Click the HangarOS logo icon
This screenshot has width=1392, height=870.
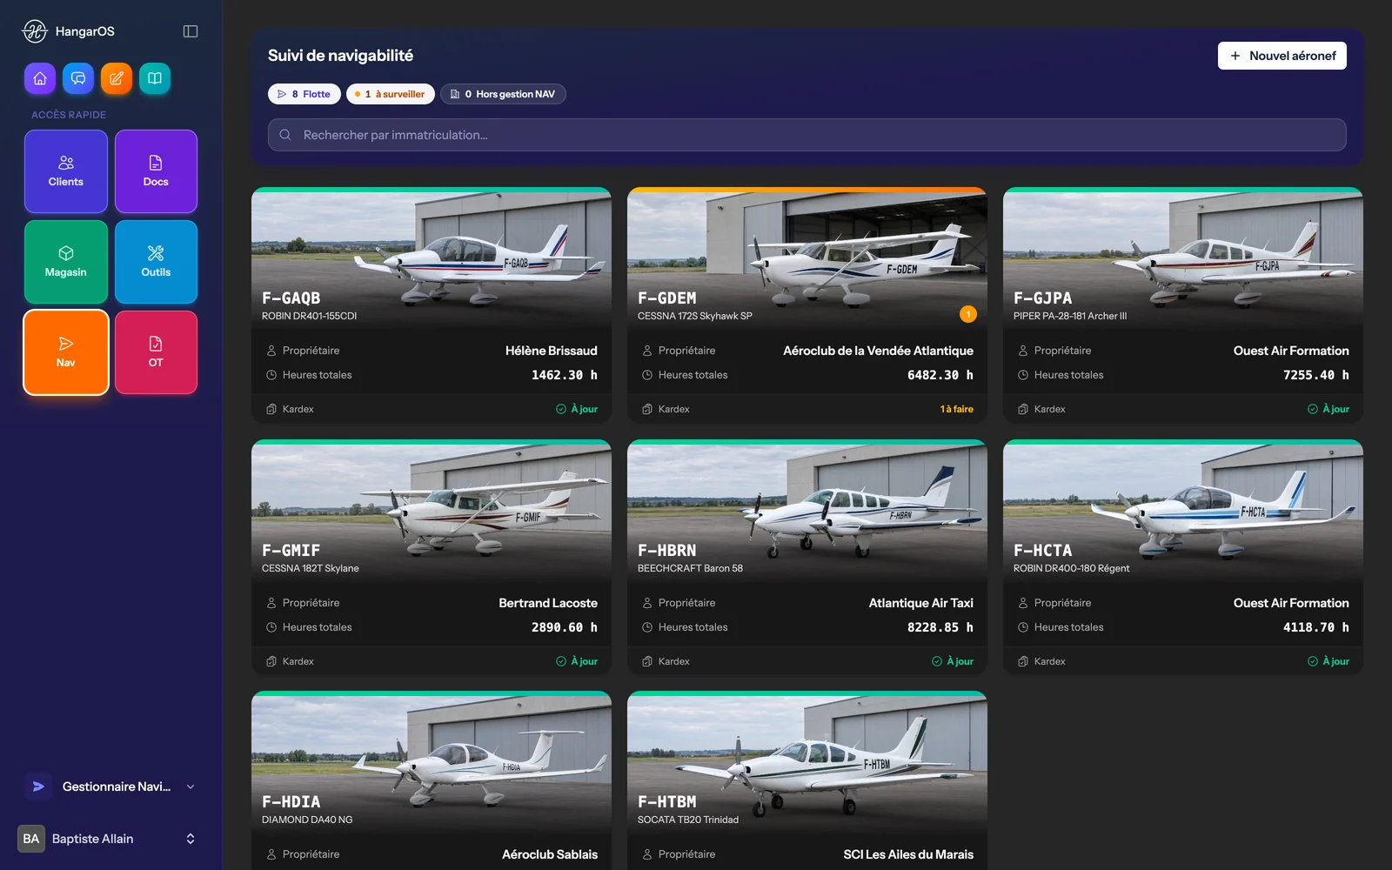coord(35,31)
